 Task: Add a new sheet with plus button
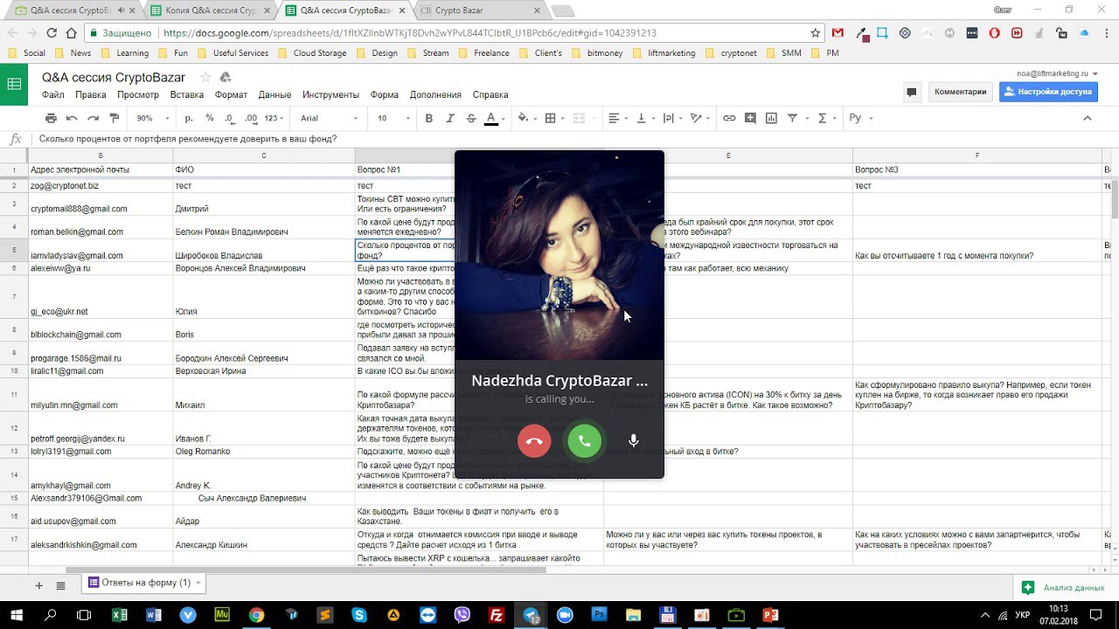pyautogui.click(x=38, y=584)
